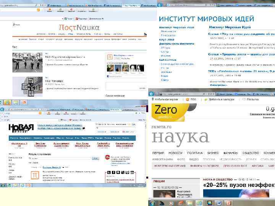Open the Фотографии link on the Institute page
Viewport: 275px width, 206px height.
218,85
